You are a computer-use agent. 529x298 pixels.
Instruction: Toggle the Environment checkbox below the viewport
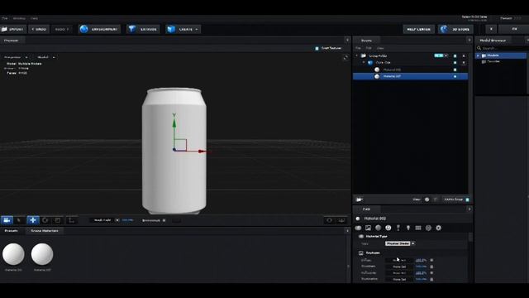(164, 221)
